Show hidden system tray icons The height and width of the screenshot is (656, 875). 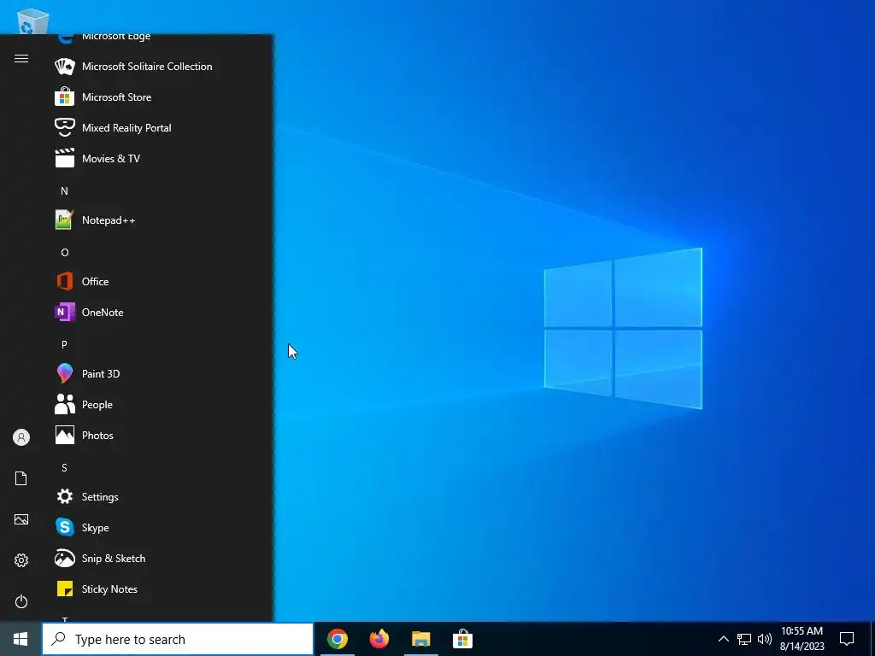(x=723, y=639)
